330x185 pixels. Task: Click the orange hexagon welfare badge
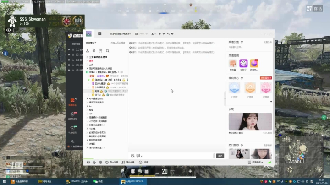pyautogui.click(x=250, y=87)
